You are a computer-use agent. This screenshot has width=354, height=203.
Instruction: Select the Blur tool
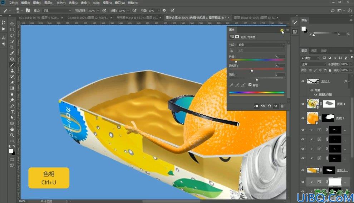(x=12, y=94)
